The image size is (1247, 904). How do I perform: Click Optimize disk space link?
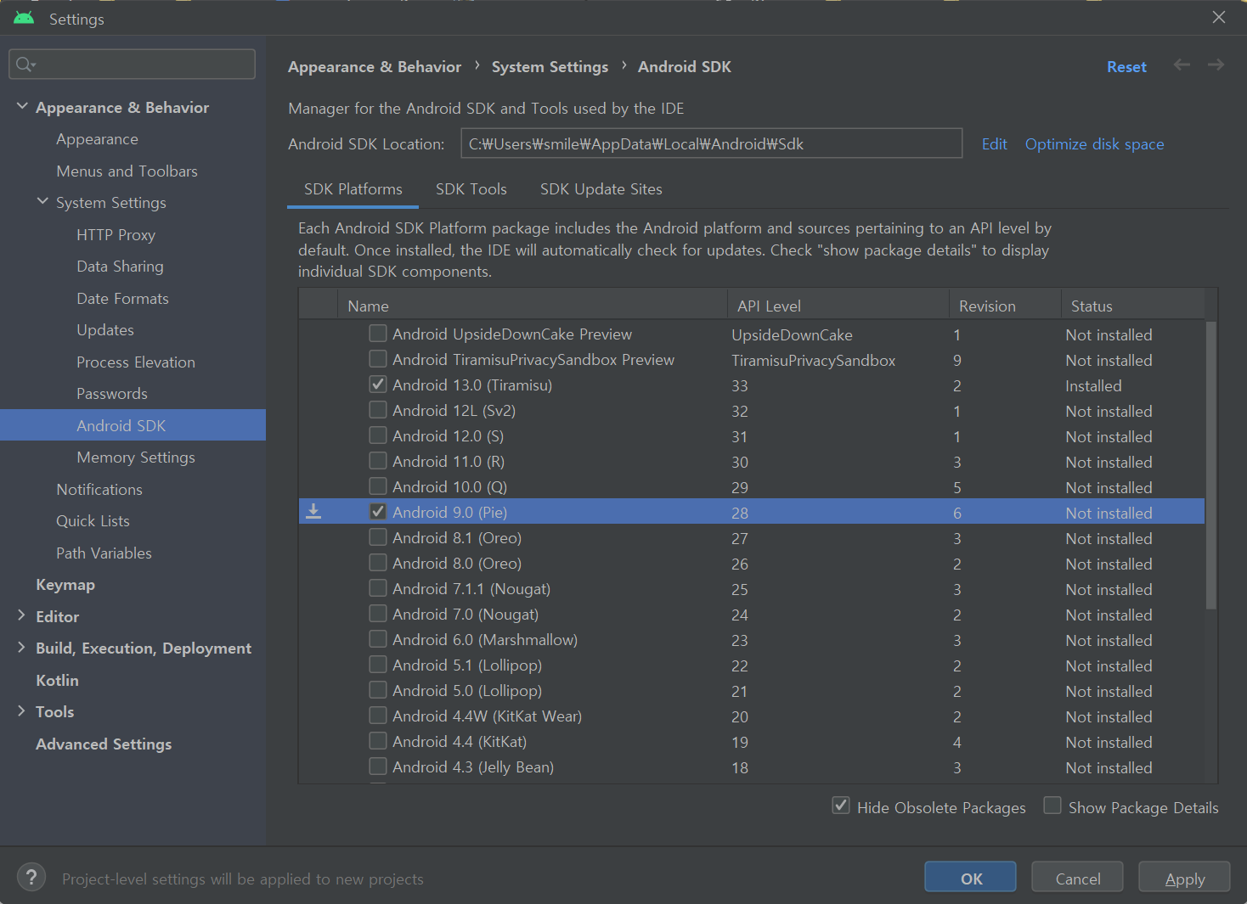pos(1094,144)
